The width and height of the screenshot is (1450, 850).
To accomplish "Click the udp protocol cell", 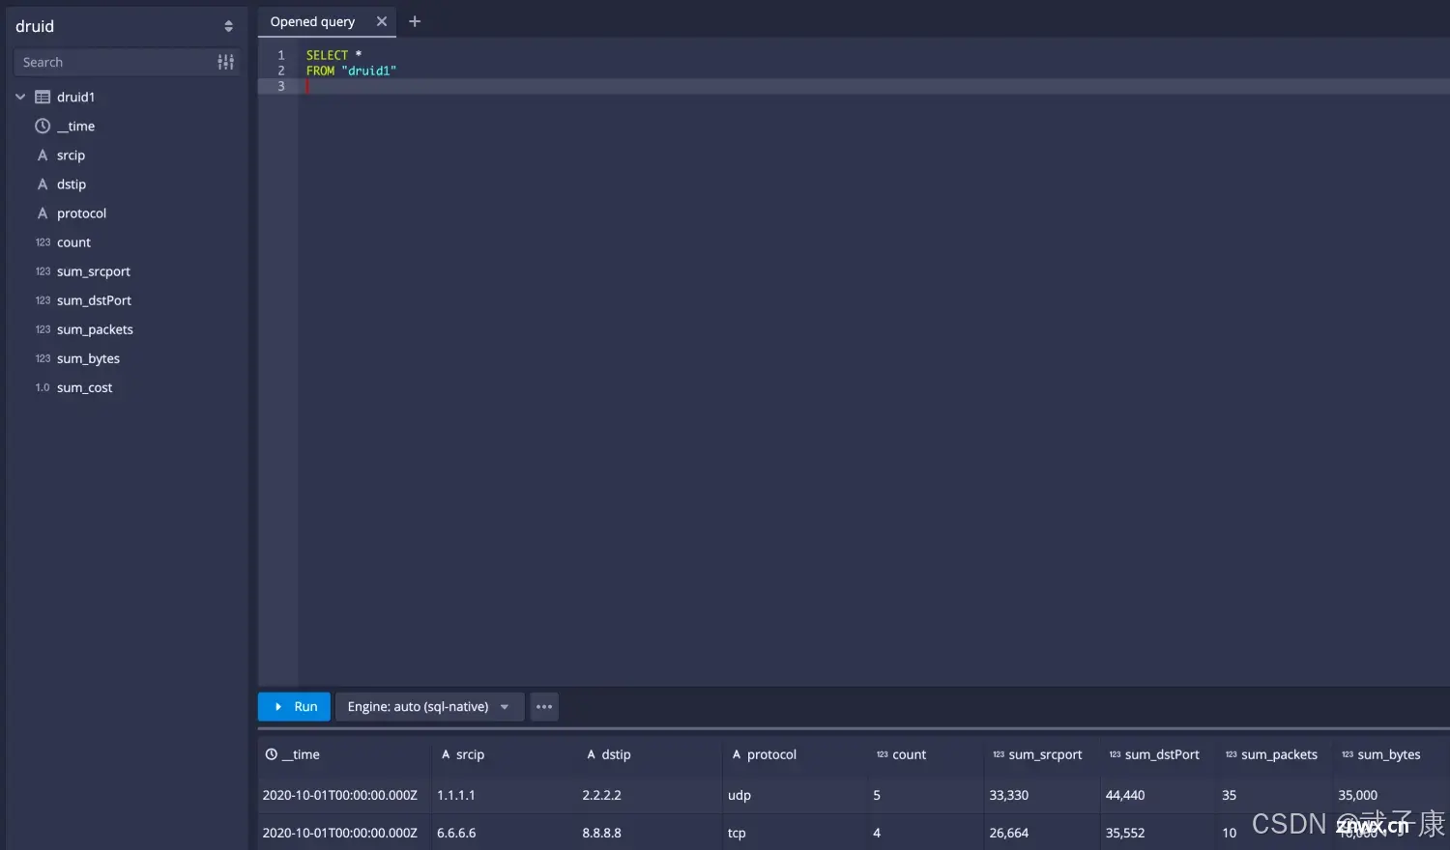I will click(x=796, y=795).
